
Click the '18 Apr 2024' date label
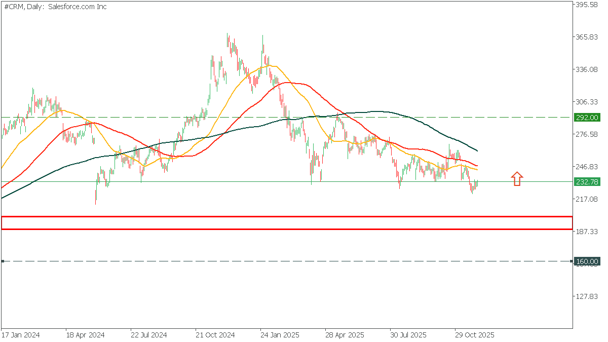pyautogui.click(x=85, y=335)
